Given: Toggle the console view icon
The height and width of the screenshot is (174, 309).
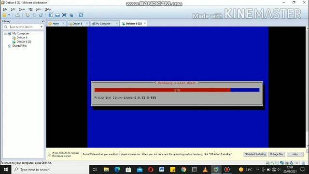Looking at the screenshot, I should 81,15.
